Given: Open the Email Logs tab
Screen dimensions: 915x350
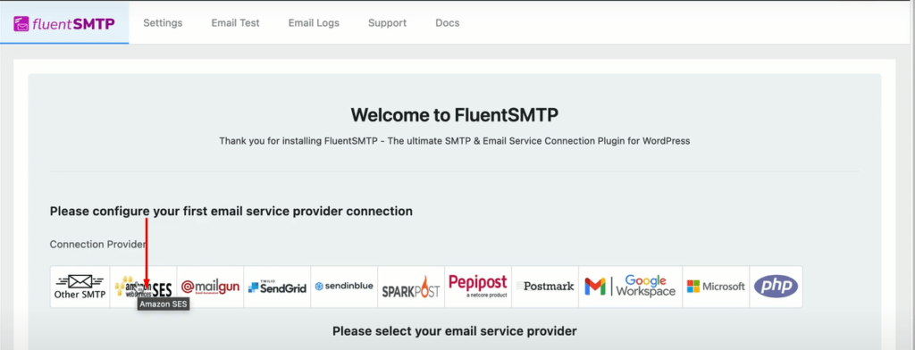Looking at the screenshot, I should [314, 23].
